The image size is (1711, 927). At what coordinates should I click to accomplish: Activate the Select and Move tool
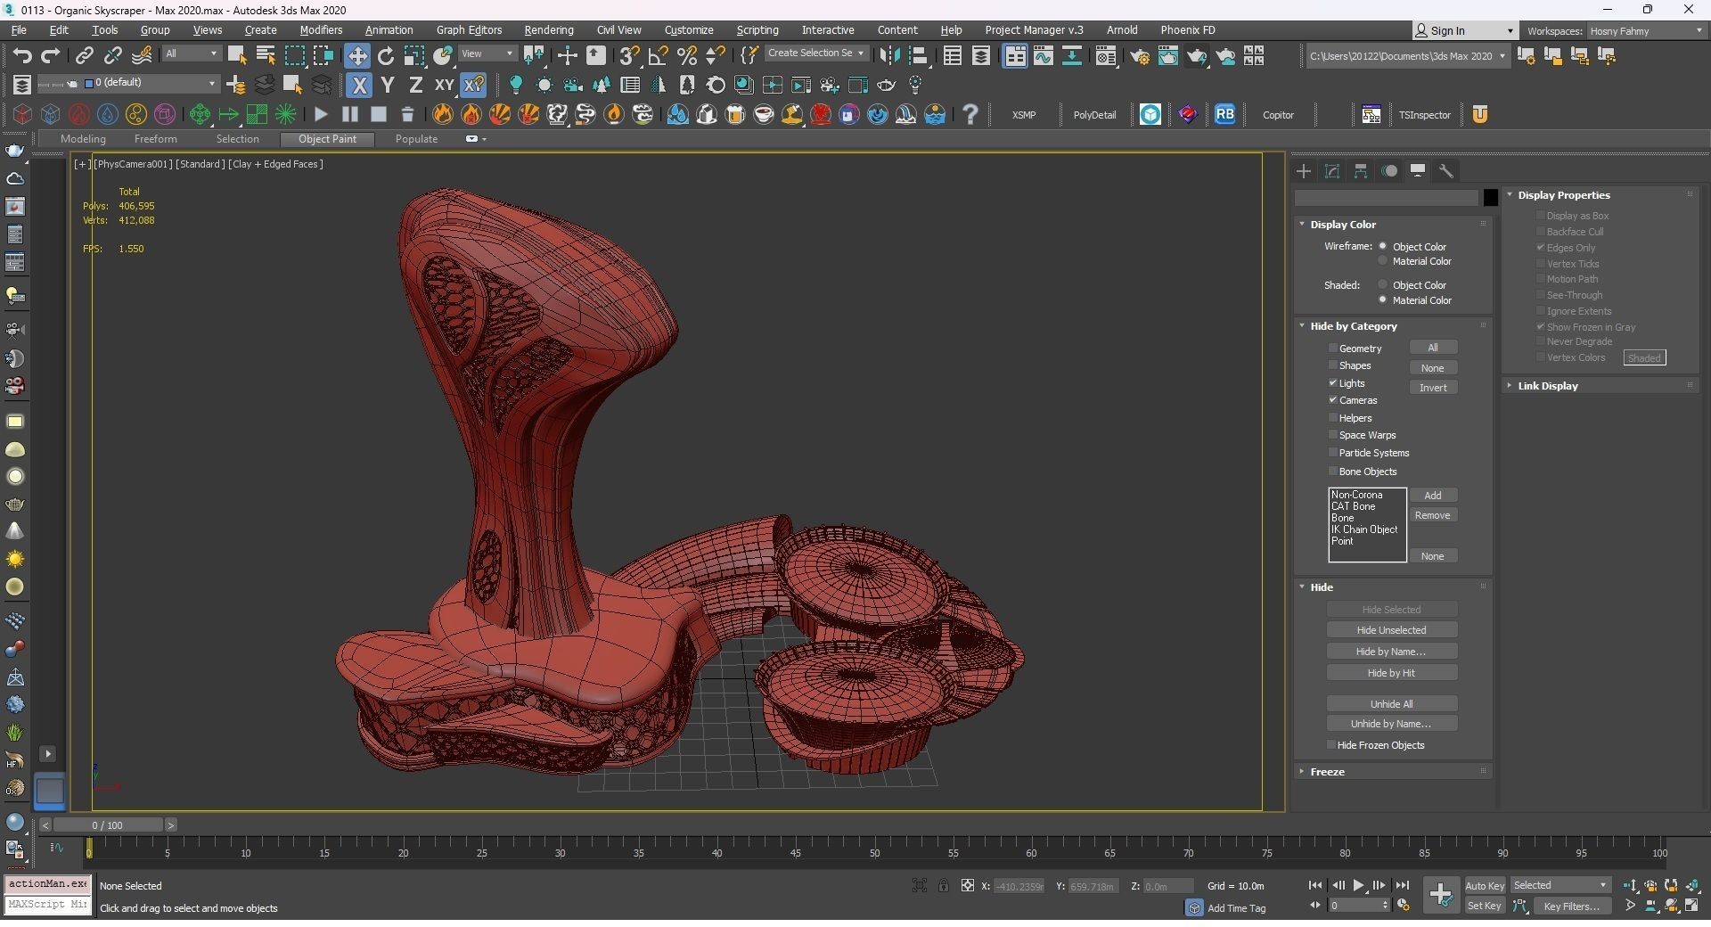[356, 55]
